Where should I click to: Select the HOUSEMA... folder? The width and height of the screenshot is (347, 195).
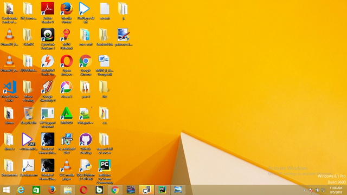28,63
